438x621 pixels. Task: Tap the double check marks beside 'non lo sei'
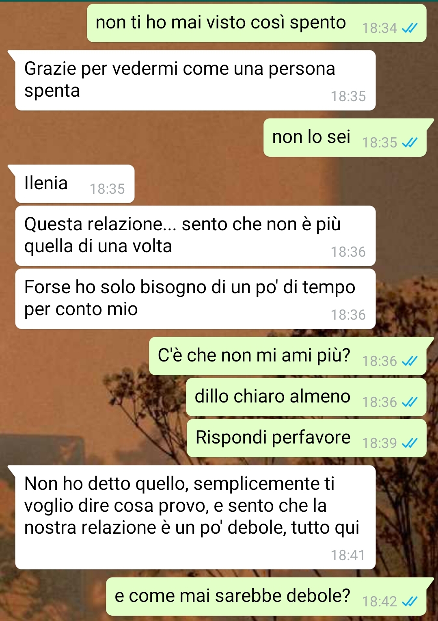[409, 143]
